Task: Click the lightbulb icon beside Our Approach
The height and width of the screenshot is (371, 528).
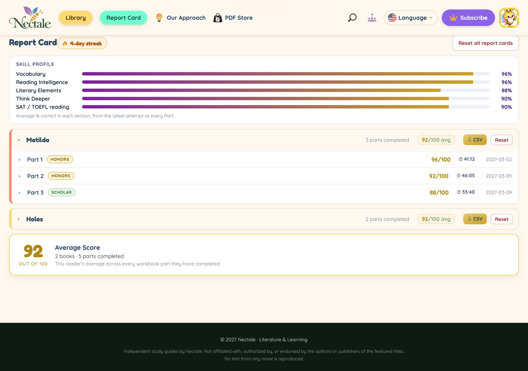Action: (x=159, y=18)
